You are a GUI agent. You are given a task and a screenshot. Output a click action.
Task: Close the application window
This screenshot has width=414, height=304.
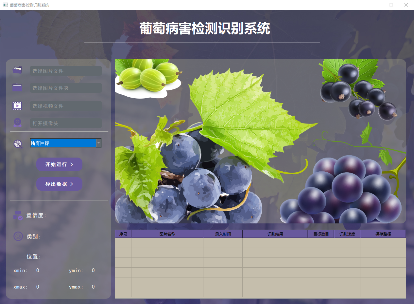[406, 5]
